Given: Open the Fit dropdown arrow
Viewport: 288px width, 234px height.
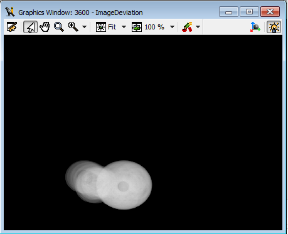Looking at the screenshot, I should coord(124,27).
